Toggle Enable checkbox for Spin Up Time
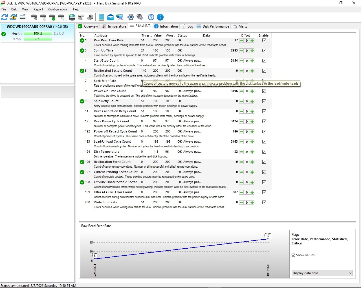361x288 pixels. 264,51
